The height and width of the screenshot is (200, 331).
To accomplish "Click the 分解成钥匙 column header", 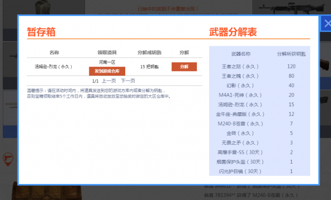I will (150, 52).
